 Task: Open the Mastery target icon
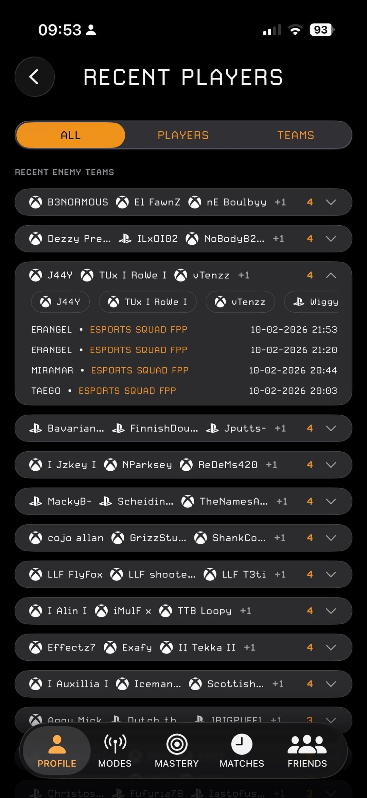[x=177, y=744]
